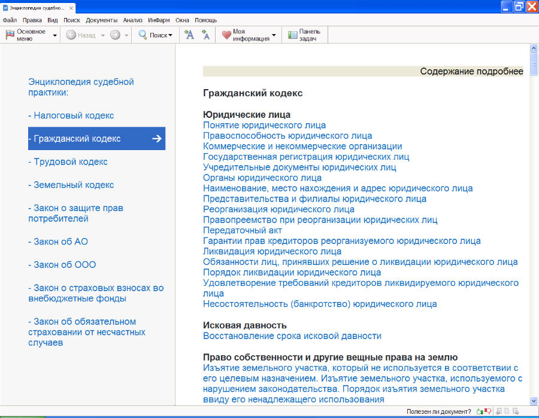The height and width of the screenshot is (418, 539).
Task: Open the Документы menu
Action: coord(101,20)
